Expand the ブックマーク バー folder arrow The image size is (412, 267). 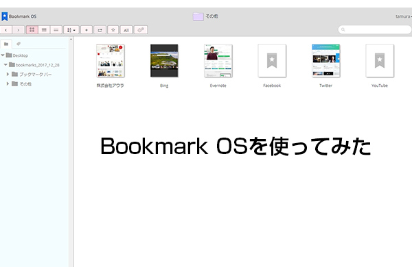click(8, 74)
